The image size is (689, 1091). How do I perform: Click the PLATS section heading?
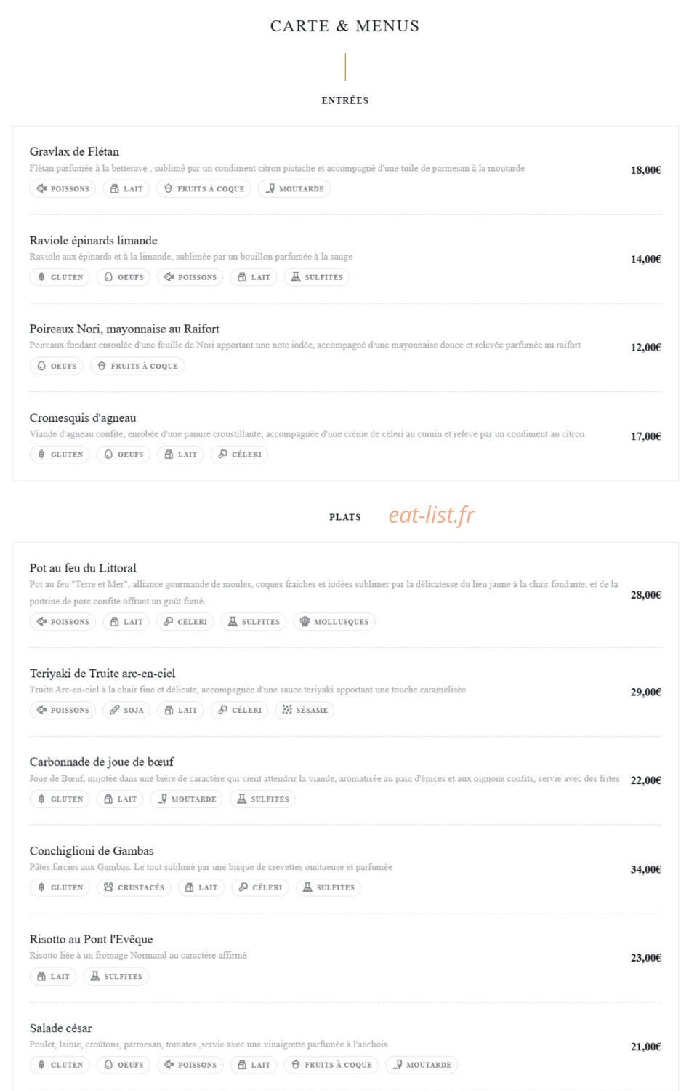[345, 517]
